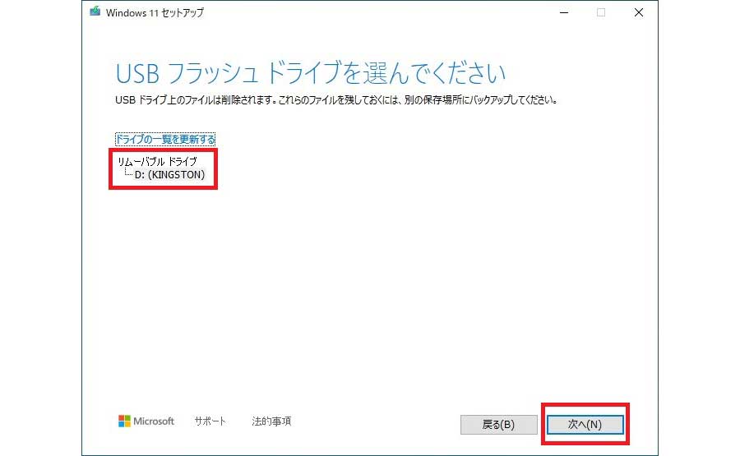This screenshot has width=740, height=456.
Task: Click the greyed-out maximize window button
Action: (x=601, y=12)
